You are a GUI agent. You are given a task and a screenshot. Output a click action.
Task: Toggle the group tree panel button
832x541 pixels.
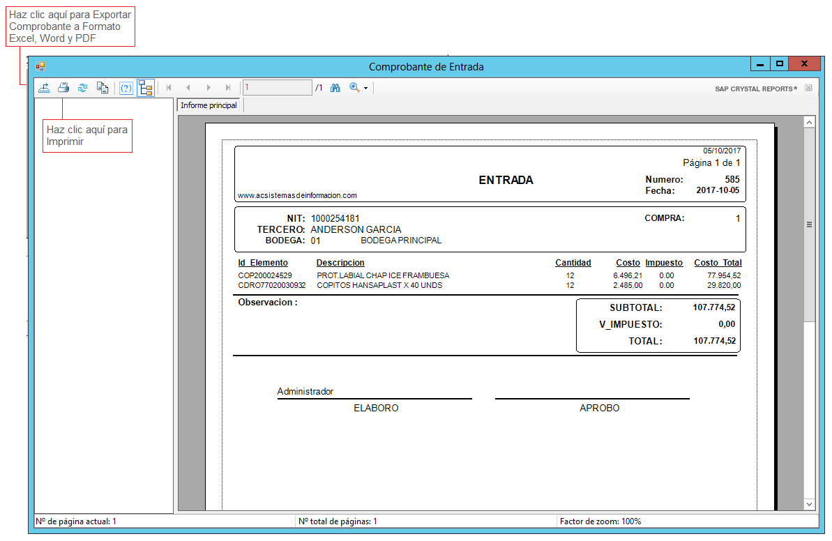click(x=146, y=88)
